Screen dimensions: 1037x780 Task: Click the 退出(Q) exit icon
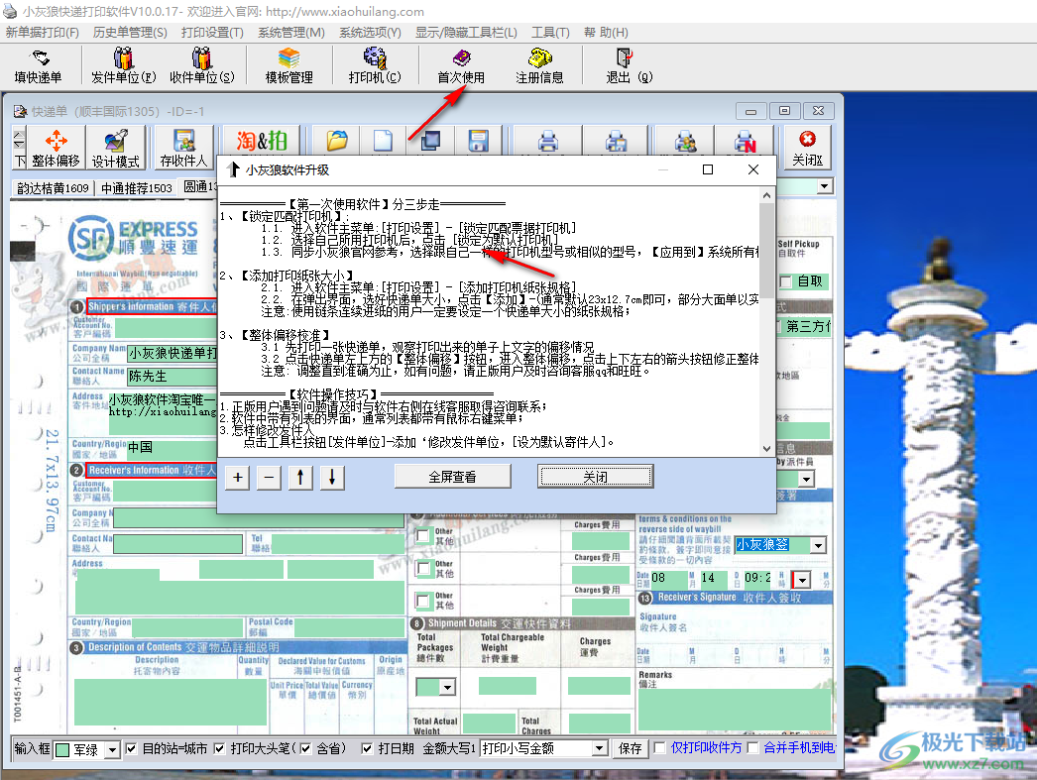(629, 65)
